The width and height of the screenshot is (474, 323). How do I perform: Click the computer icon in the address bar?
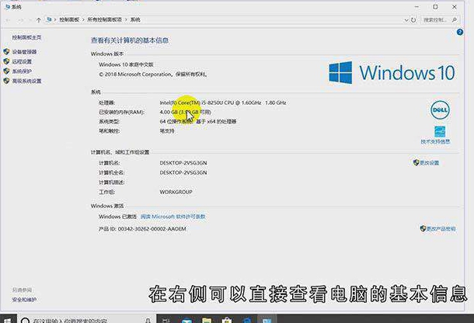[x=49, y=19]
